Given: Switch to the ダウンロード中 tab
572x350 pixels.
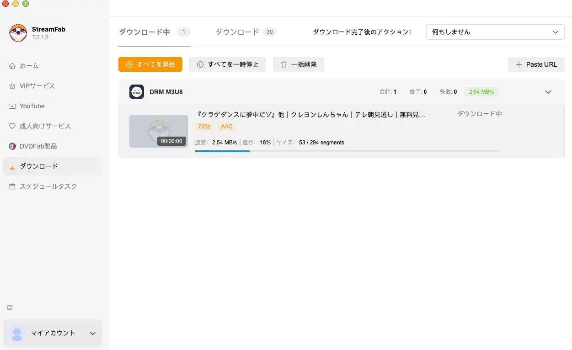Looking at the screenshot, I should pyautogui.click(x=155, y=32).
